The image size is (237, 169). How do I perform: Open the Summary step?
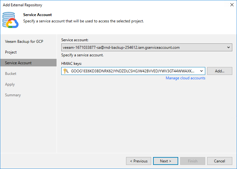13,95
